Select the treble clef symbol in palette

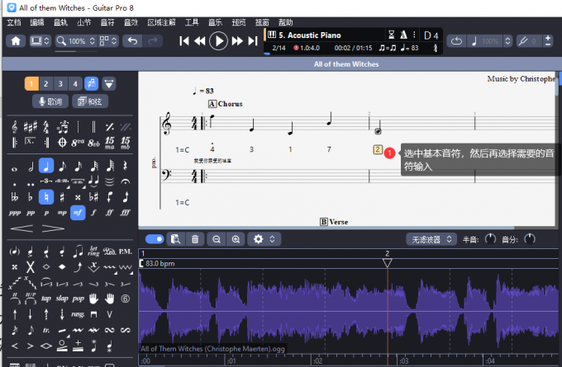click(x=15, y=126)
